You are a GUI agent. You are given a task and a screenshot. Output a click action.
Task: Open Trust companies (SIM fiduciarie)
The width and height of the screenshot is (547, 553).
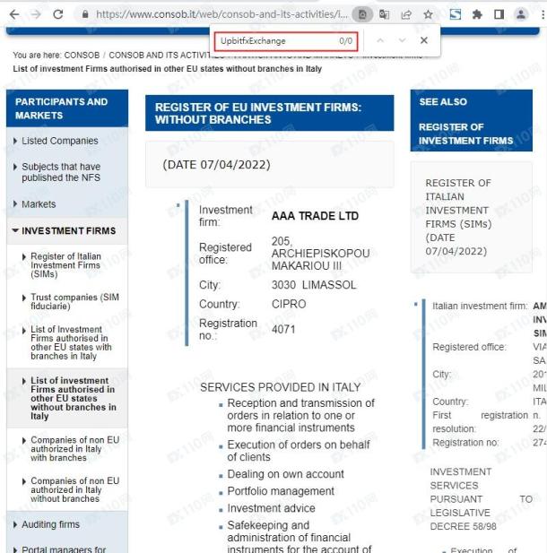74,301
